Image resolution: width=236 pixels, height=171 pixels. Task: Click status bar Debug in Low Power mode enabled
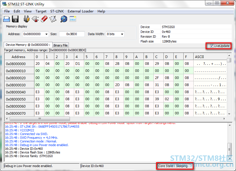coord(28,166)
